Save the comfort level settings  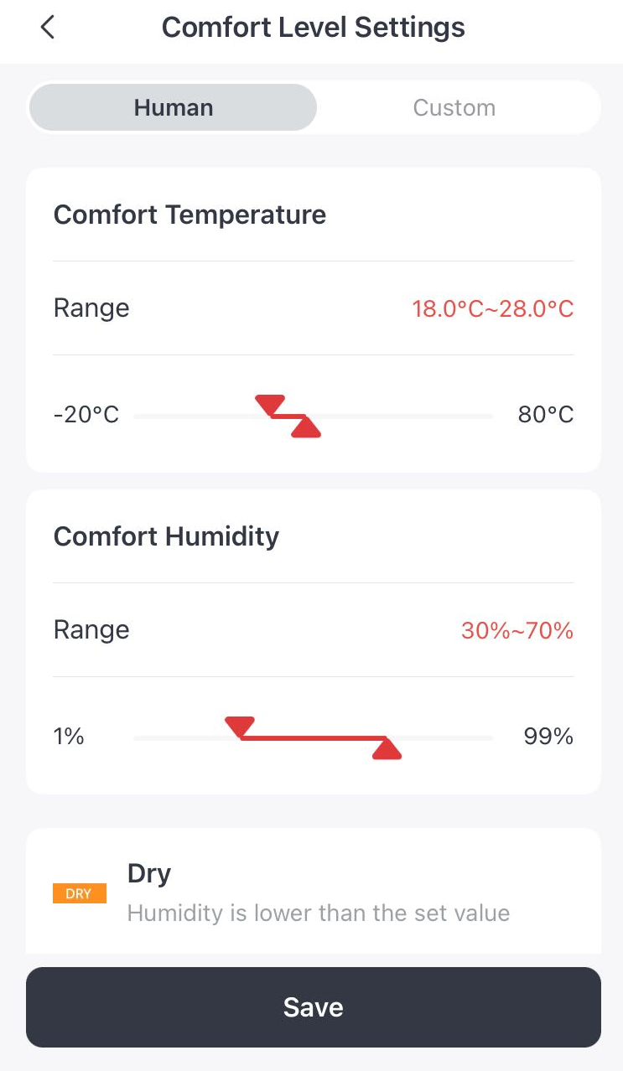pyautogui.click(x=314, y=1007)
